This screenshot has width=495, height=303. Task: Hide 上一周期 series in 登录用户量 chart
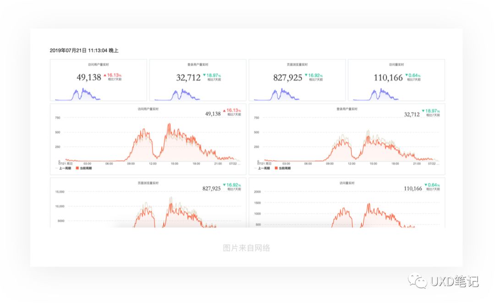tap(262, 168)
